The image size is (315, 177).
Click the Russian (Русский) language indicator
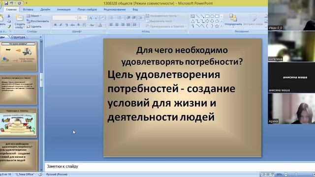coord(57,175)
